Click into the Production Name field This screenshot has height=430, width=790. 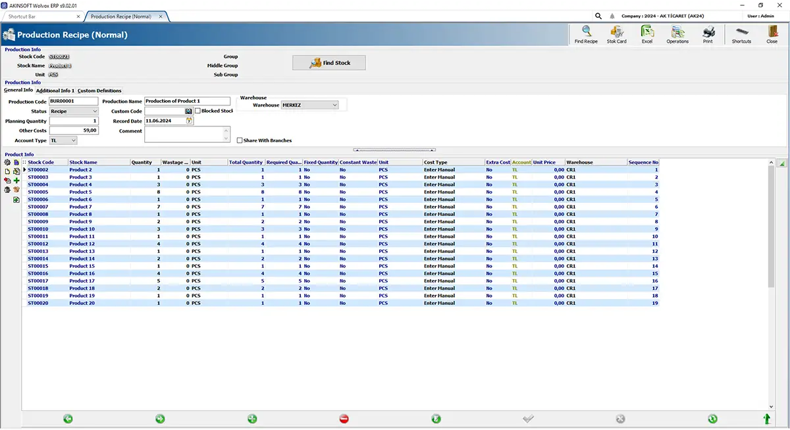click(187, 101)
